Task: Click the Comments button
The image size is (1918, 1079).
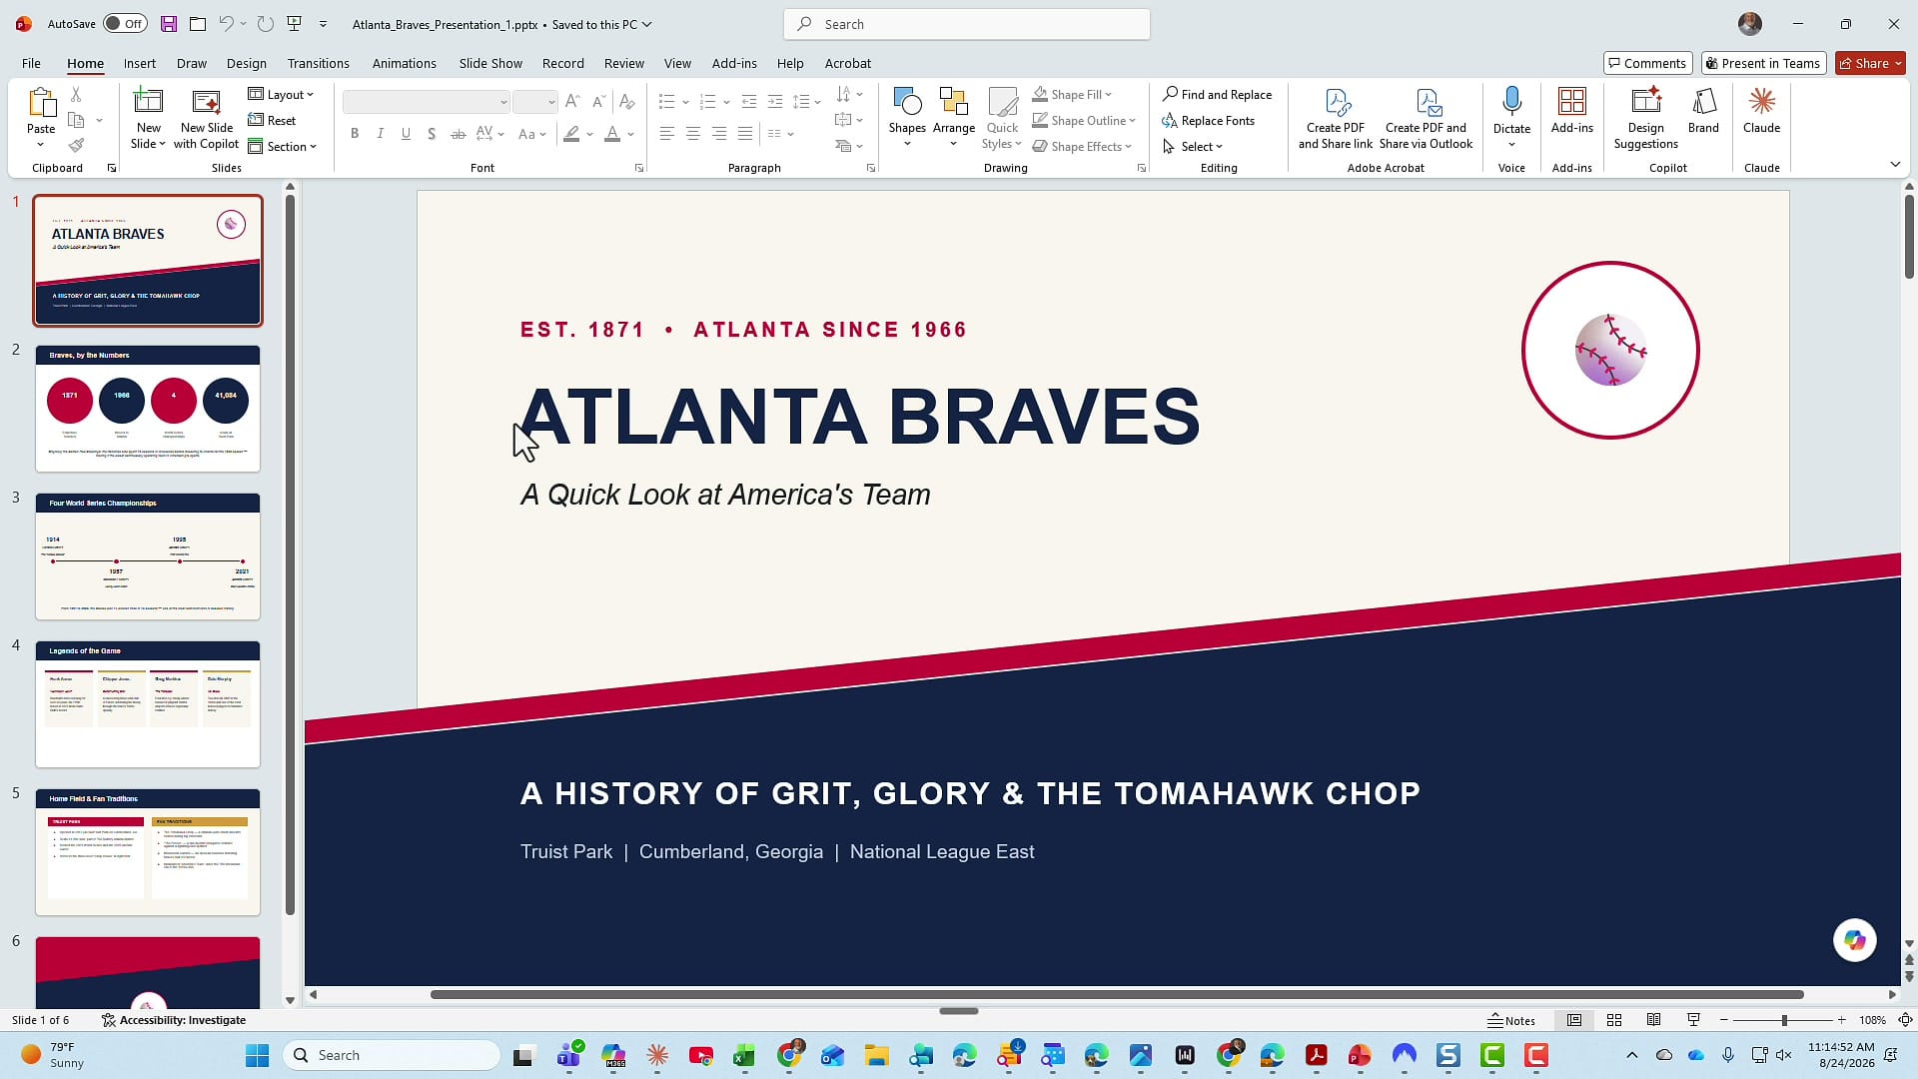Action: click(1647, 63)
